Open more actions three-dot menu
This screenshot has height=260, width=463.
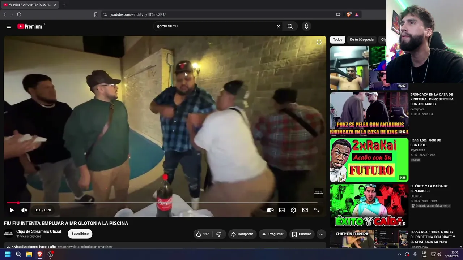pyautogui.click(x=321, y=234)
